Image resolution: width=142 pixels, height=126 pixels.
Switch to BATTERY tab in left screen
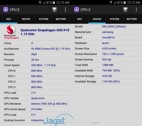(61, 19)
